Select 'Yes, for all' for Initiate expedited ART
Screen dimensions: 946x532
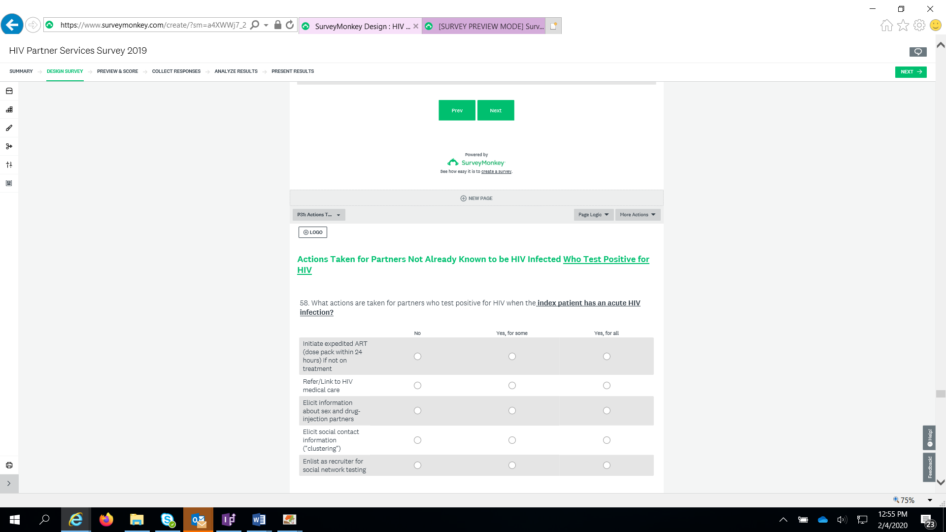[607, 357]
